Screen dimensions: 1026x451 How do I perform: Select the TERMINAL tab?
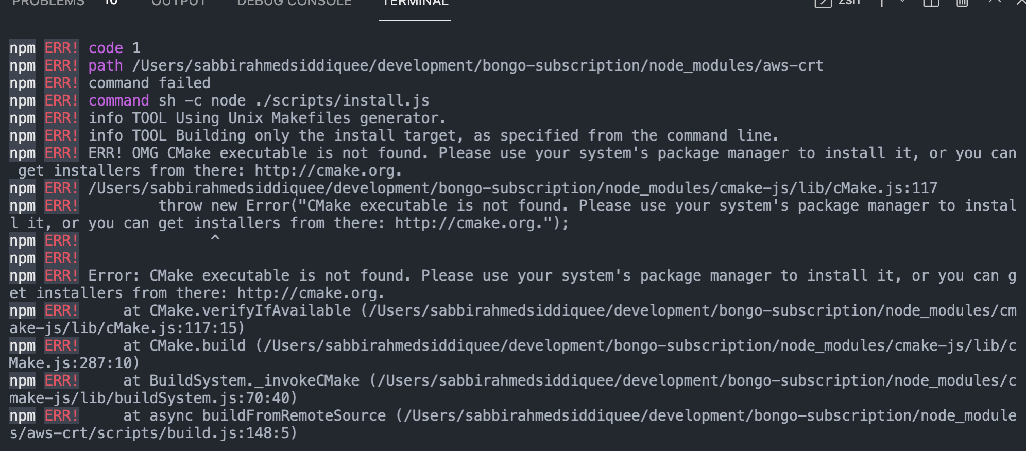click(x=415, y=3)
